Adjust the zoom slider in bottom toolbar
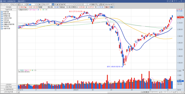The image size is (185, 94). 154,92
